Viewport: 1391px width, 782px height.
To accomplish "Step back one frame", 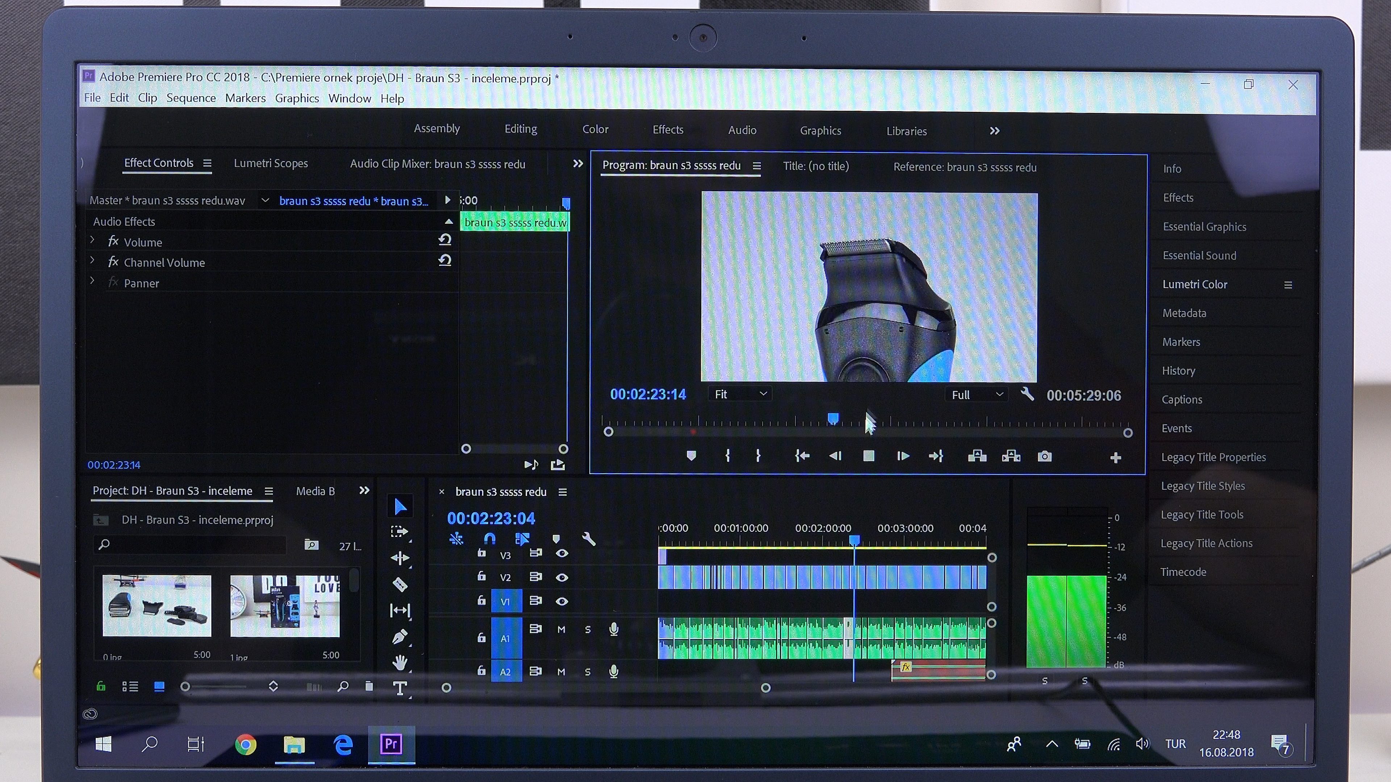I will (835, 456).
